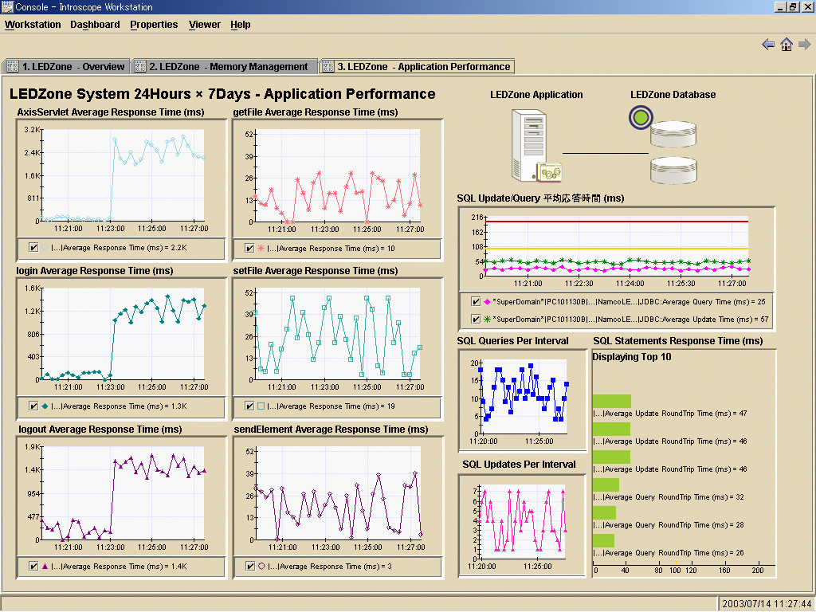The width and height of the screenshot is (816, 612).
Task: Open the Viewer menu
Action: pos(205,25)
